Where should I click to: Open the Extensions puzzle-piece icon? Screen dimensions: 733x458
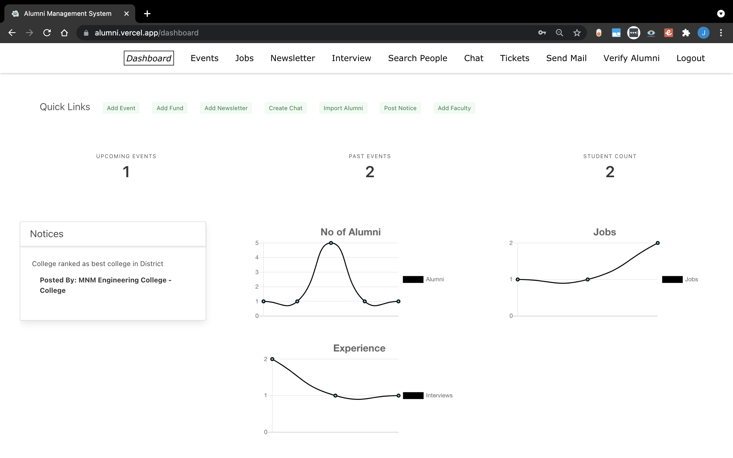[686, 33]
